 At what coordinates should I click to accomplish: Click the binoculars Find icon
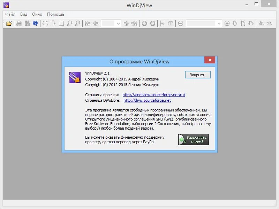click(27, 23)
